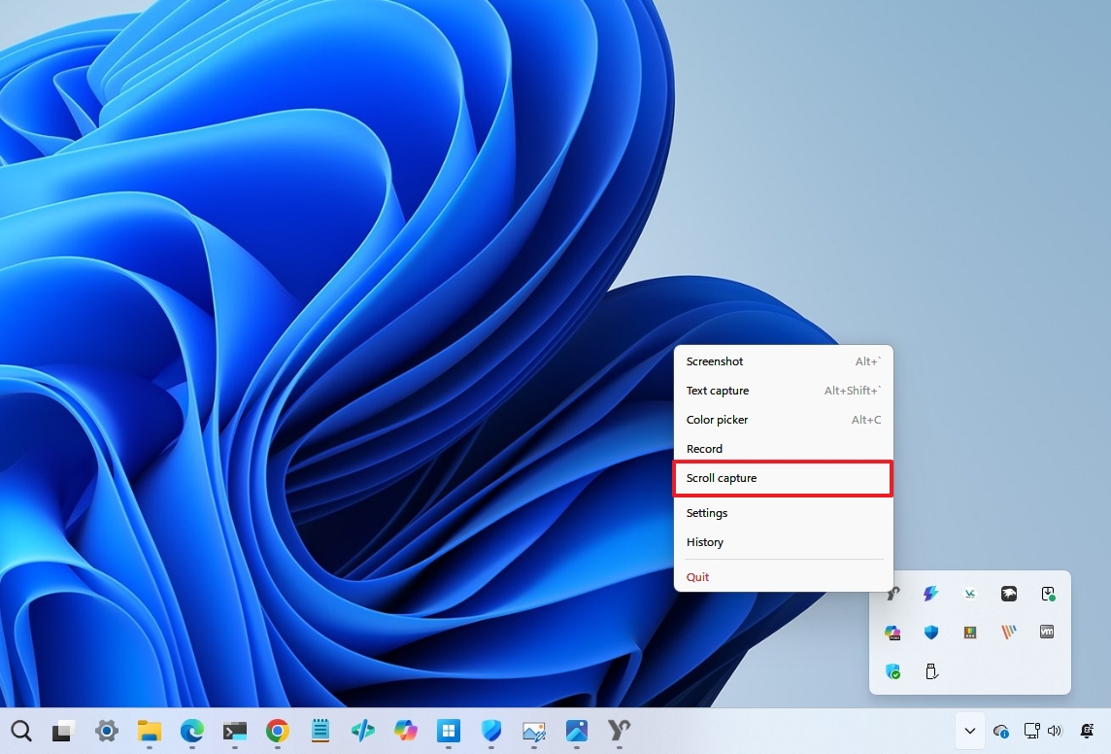
Task: Open the Microsoft 365 Copilot tray icon
Action: click(892, 633)
